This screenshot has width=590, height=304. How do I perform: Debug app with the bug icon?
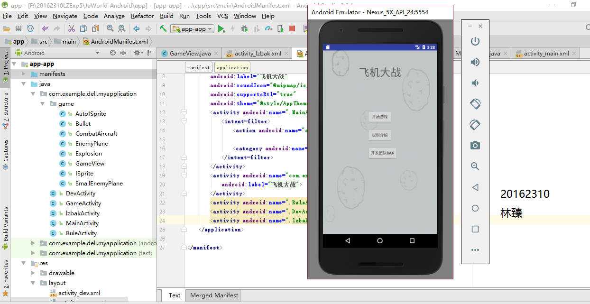click(x=245, y=28)
